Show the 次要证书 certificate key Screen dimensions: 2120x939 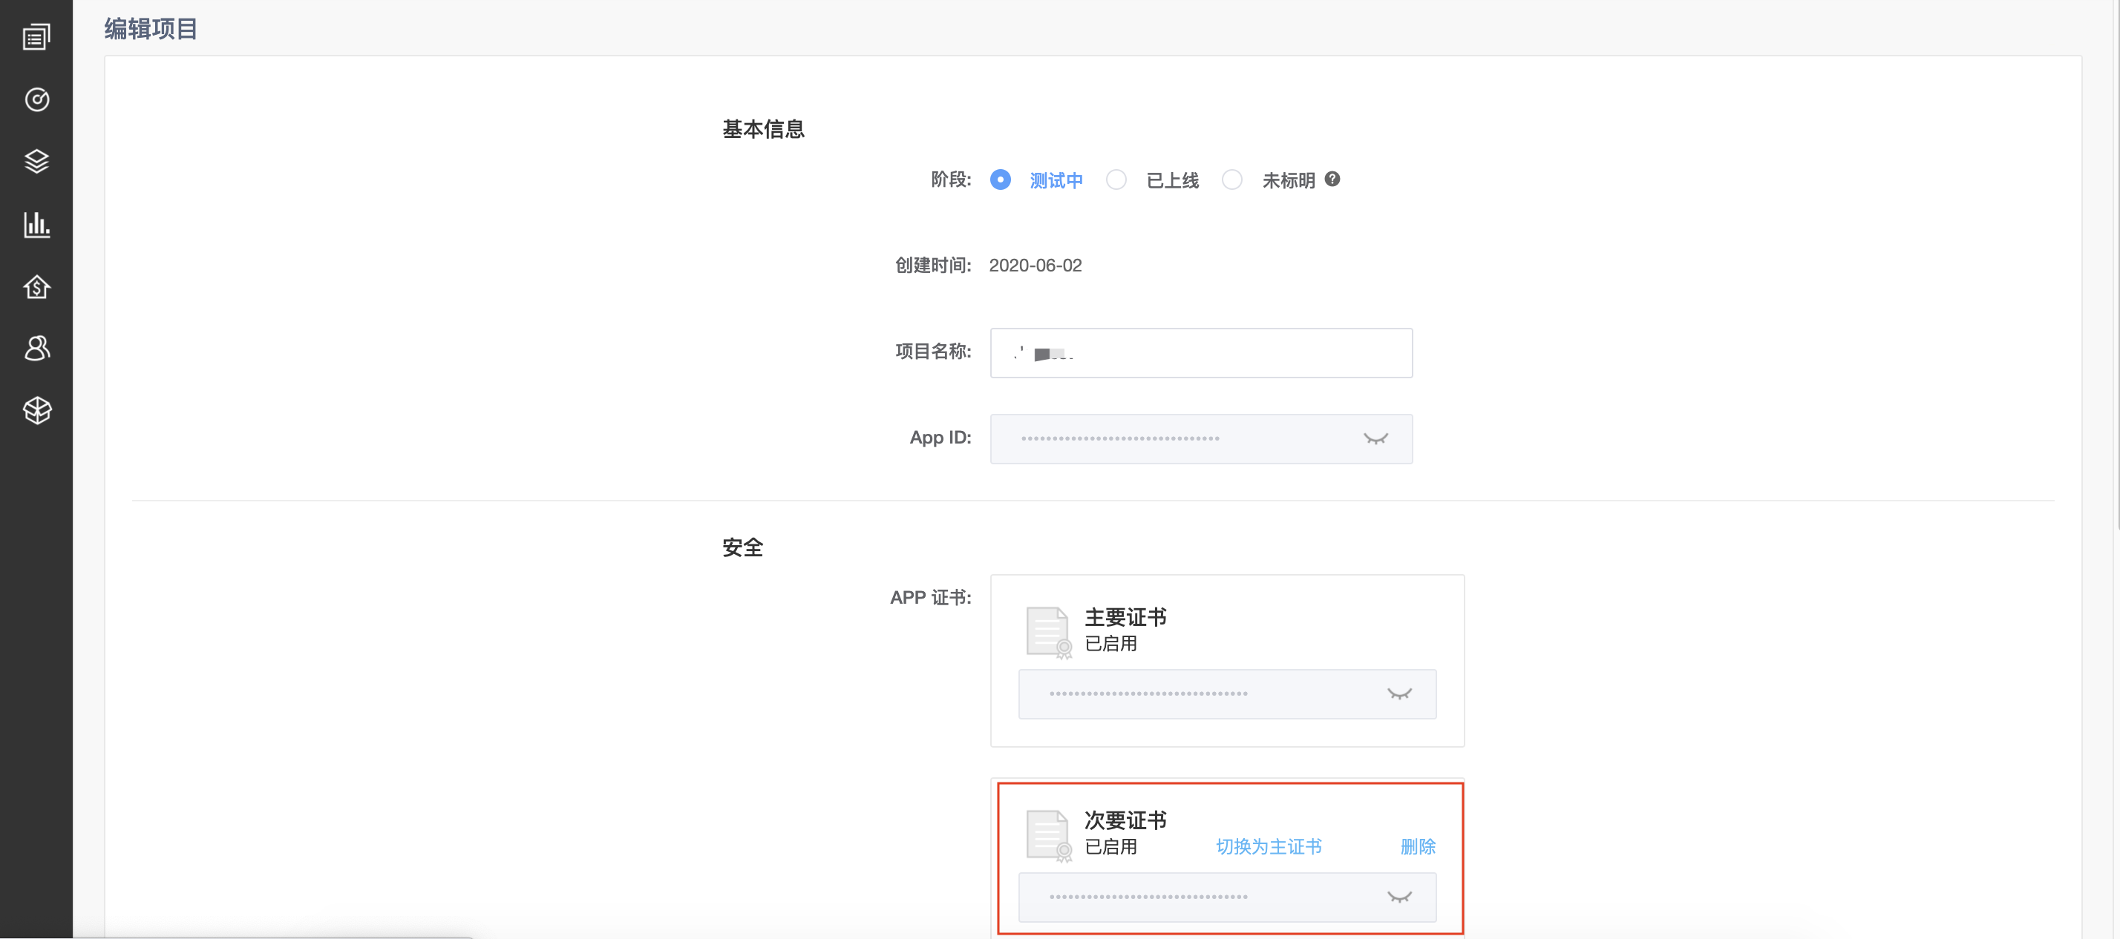point(1399,896)
